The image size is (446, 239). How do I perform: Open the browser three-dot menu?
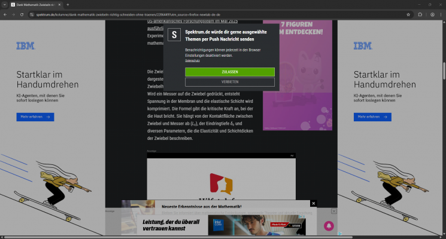click(x=441, y=14)
